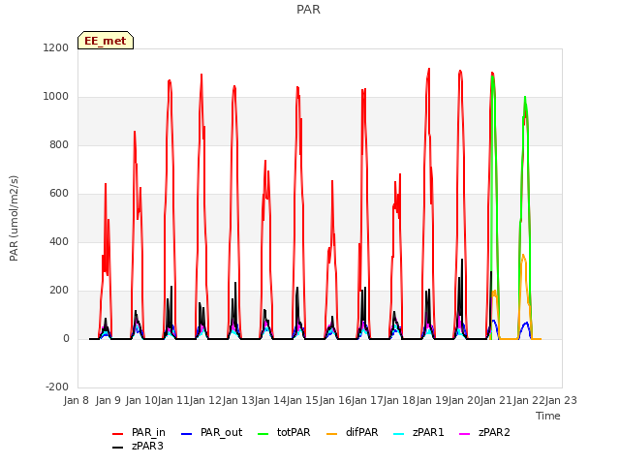This screenshot has height=465, width=620.
Task: Click the green totPAR peak on Jan 22
Action: (x=525, y=97)
